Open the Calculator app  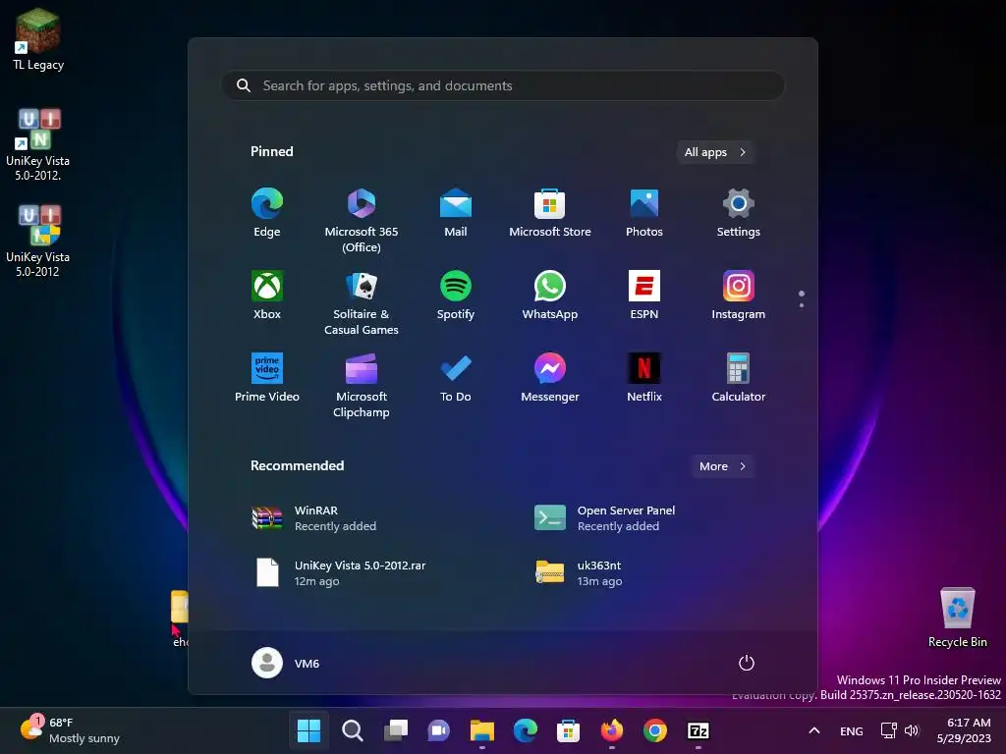tap(739, 378)
